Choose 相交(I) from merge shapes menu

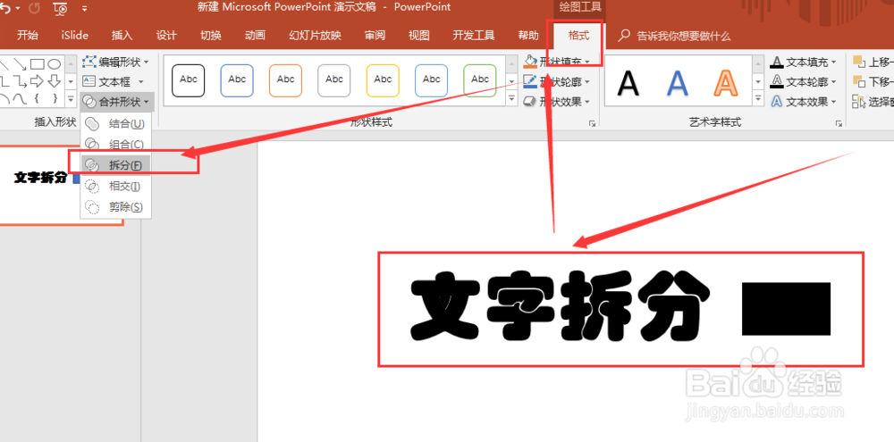116,186
